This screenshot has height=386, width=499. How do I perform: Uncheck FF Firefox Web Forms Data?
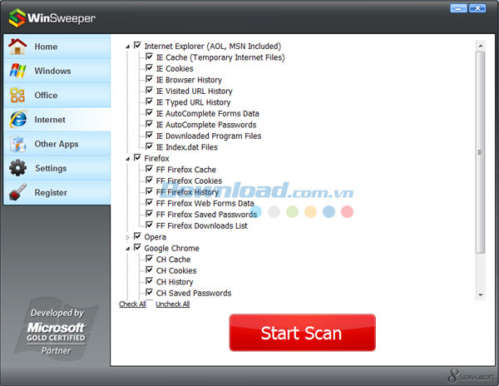(149, 202)
